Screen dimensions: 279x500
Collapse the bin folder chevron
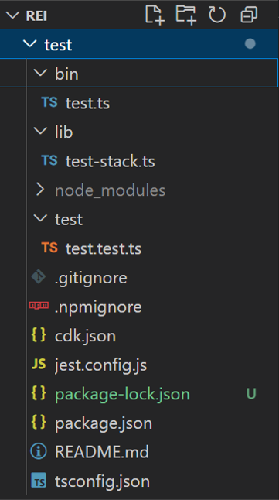point(40,74)
